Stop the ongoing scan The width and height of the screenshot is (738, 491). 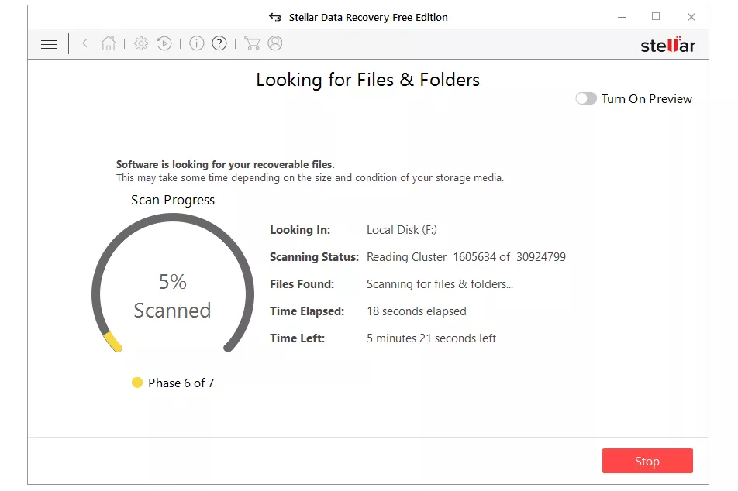pos(647,461)
